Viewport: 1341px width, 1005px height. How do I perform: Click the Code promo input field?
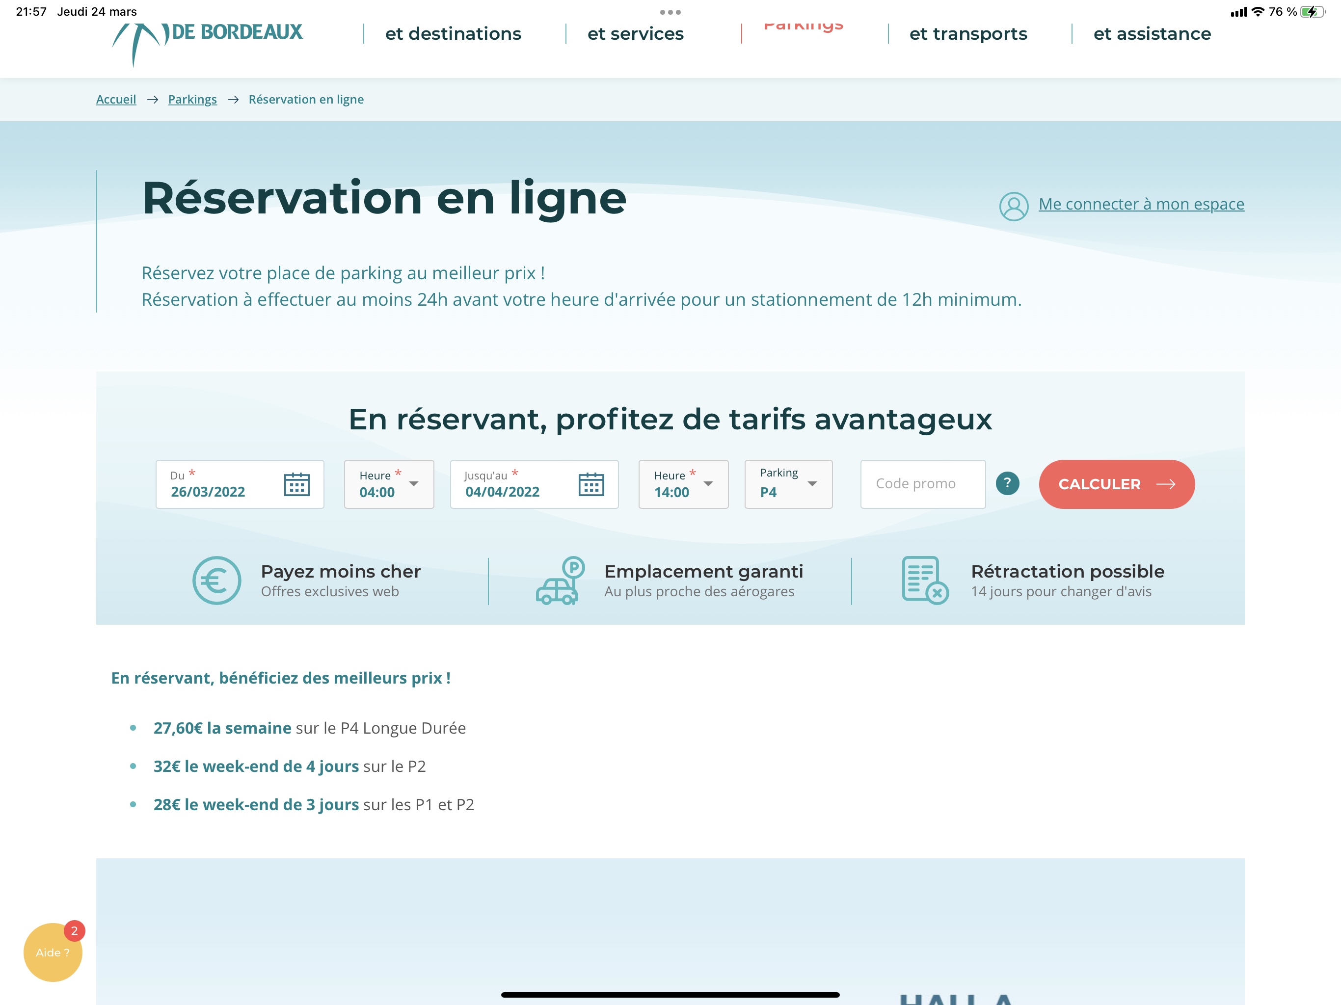(922, 484)
